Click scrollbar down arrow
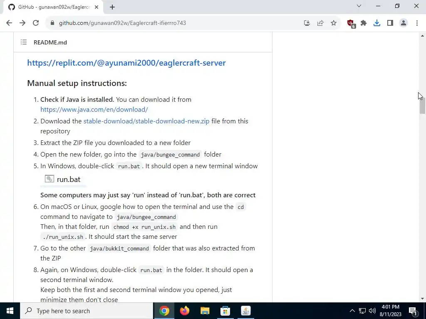This screenshot has height=319, width=426. tap(422, 299)
